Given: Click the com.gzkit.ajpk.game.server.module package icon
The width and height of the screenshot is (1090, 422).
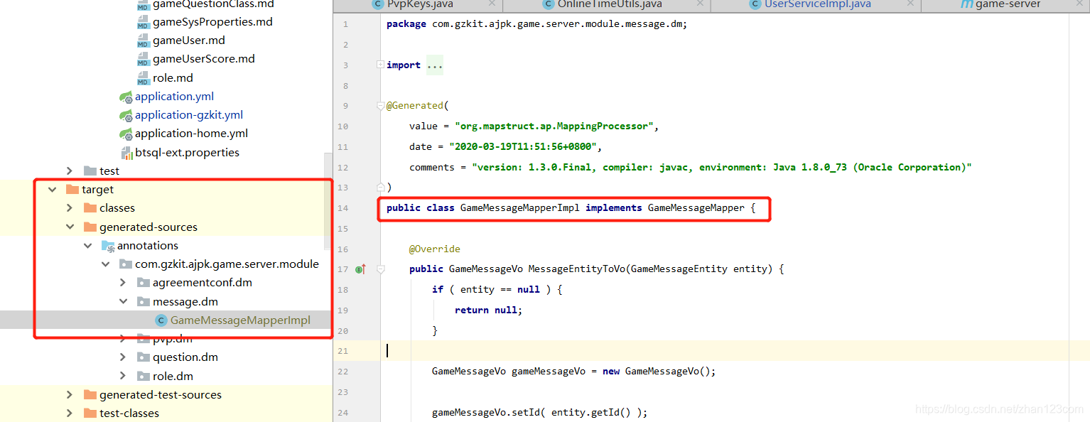Looking at the screenshot, I should tap(126, 264).
